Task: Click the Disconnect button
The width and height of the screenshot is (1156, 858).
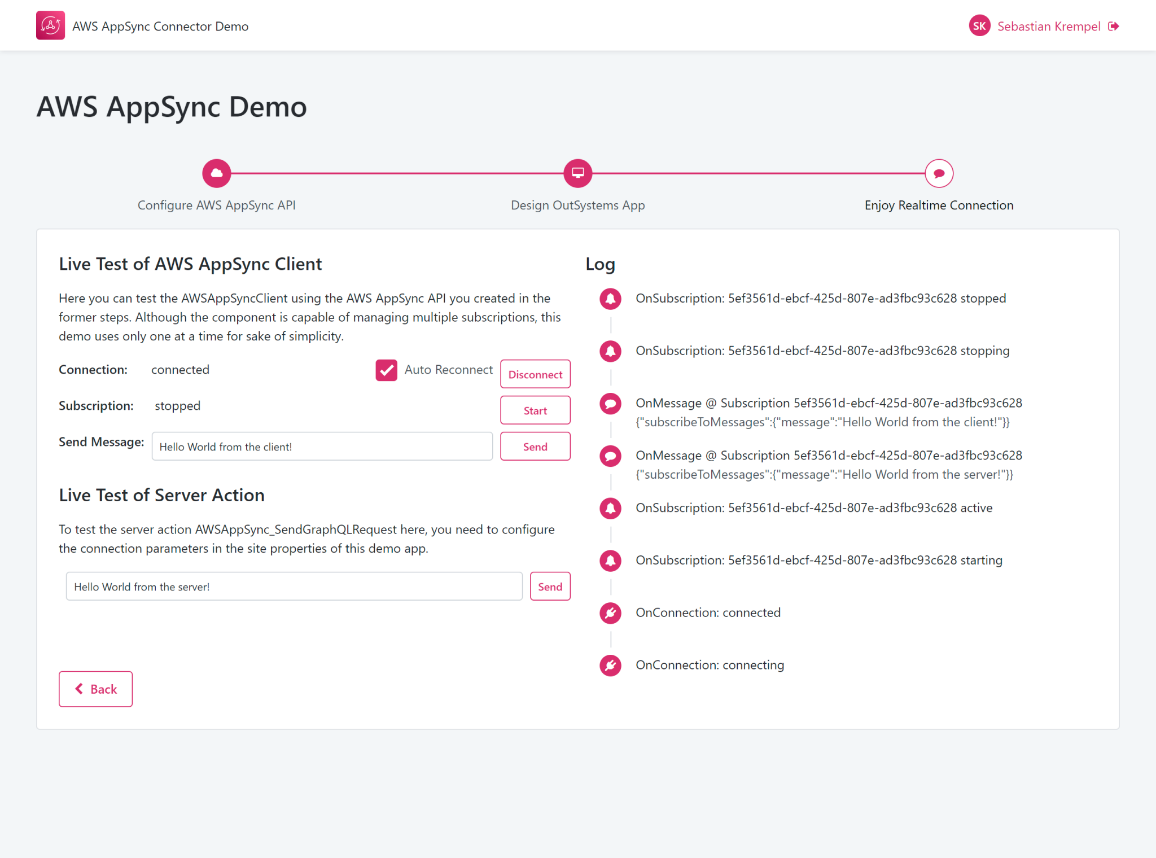Action: pos(535,374)
